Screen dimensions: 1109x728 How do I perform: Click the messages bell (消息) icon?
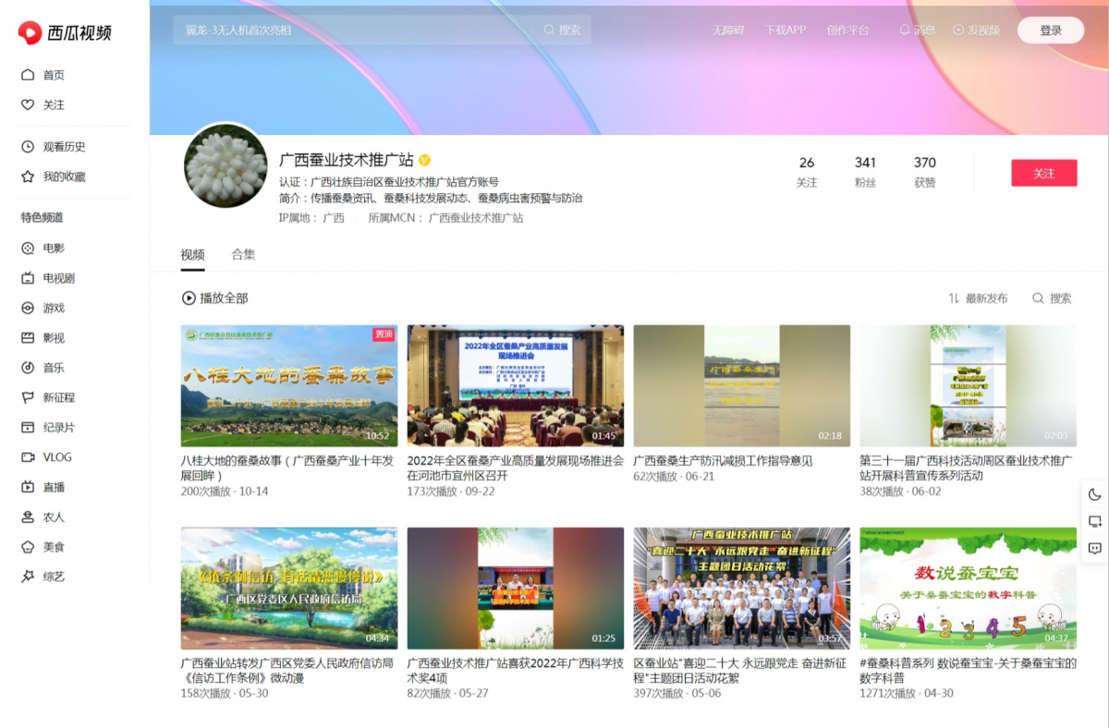[905, 30]
